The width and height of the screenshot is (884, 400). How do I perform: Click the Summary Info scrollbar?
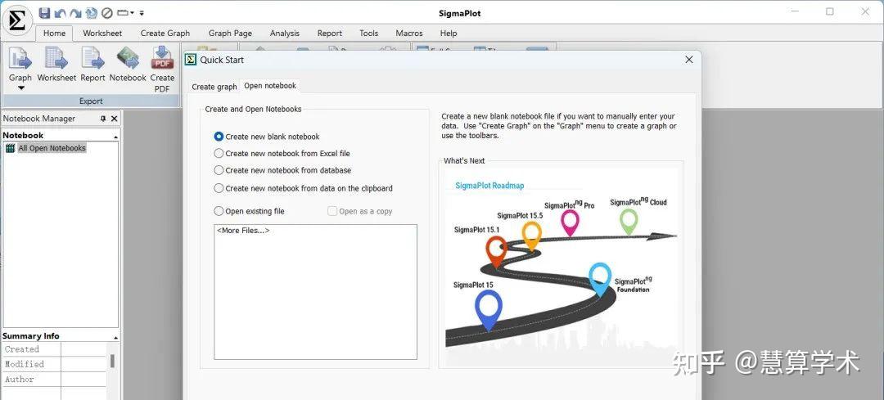click(x=112, y=361)
